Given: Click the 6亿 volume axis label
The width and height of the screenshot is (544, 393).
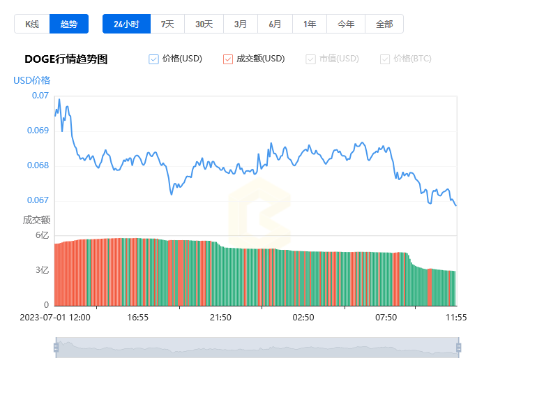Looking at the screenshot, I should (43, 235).
